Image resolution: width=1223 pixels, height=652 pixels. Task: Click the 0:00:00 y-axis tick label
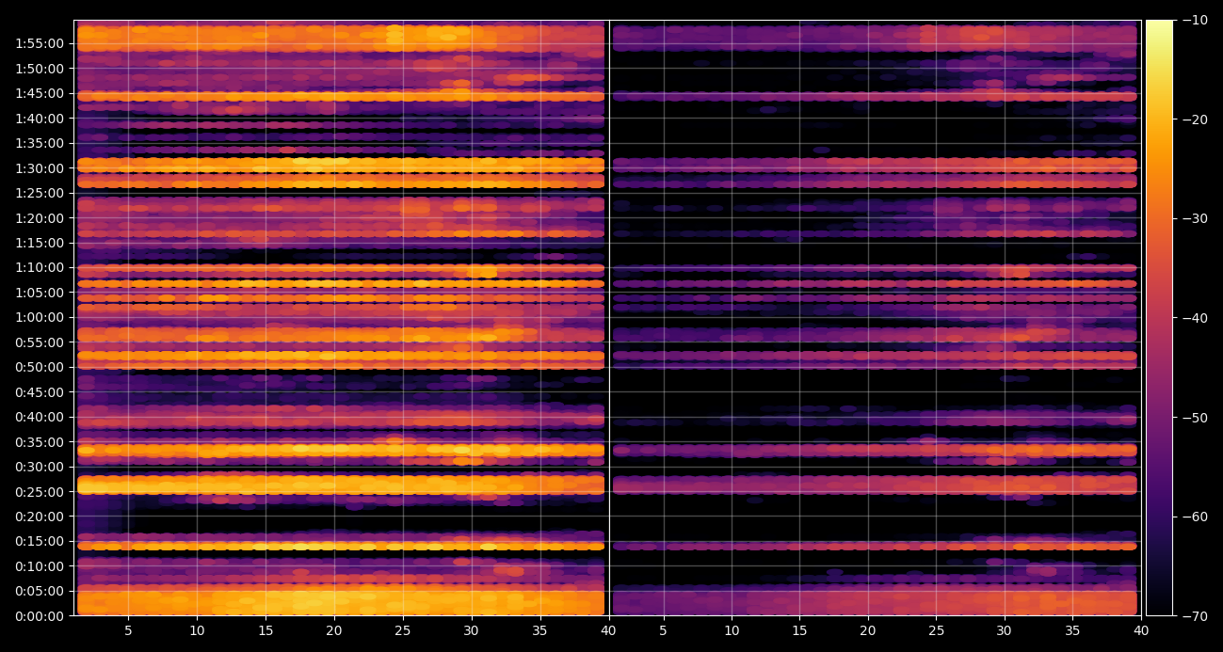coord(41,616)
